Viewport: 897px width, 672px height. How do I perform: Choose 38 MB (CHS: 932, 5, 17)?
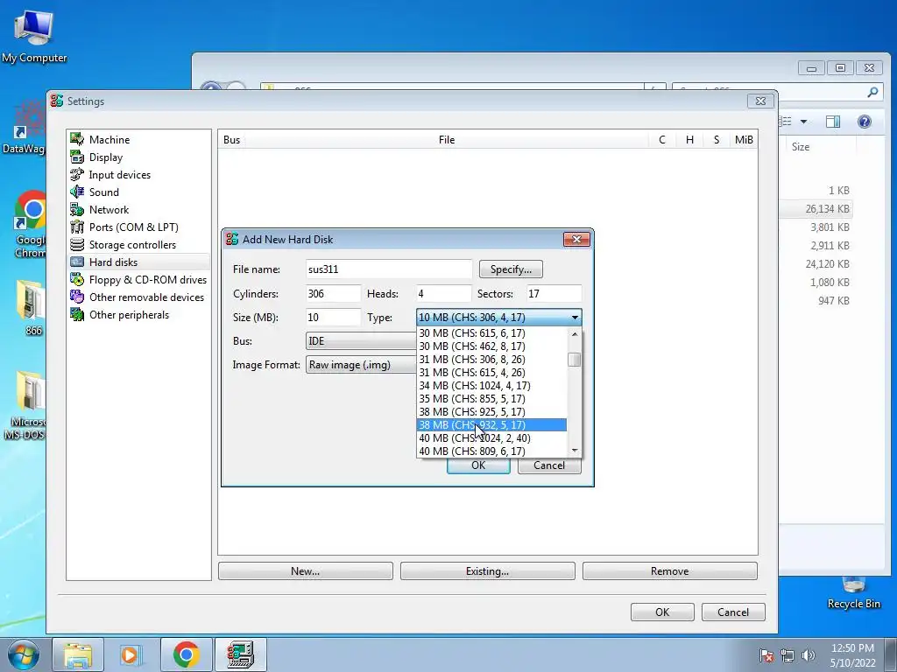(492, 425)
